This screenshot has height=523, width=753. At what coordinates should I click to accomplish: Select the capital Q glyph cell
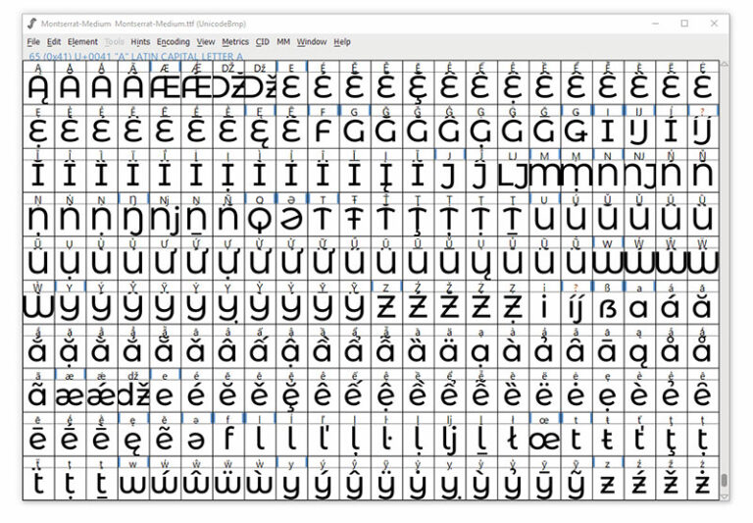(x=260, y=214)
